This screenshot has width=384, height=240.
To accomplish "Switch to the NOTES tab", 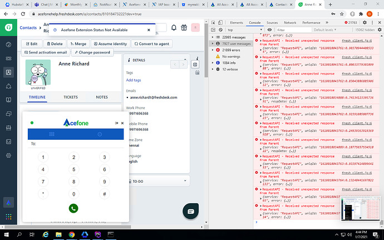I will point(102,97).
